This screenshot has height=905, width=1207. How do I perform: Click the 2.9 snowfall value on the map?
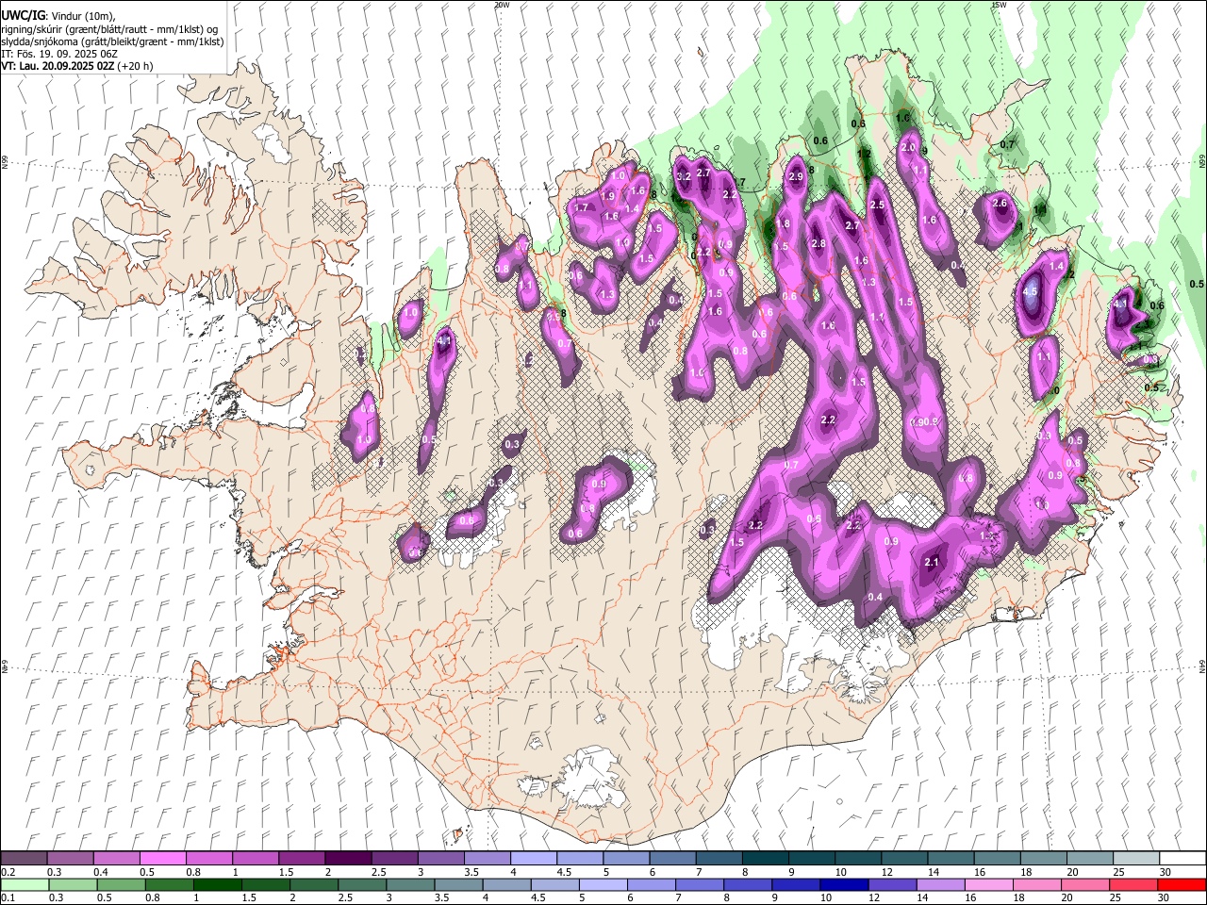(795, 176)
